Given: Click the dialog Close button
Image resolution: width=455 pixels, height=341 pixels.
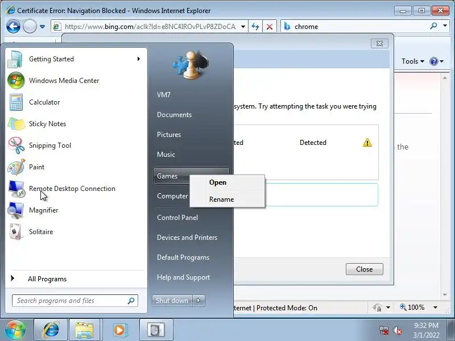Looking at the screenshot, I should tap(364, 269).
